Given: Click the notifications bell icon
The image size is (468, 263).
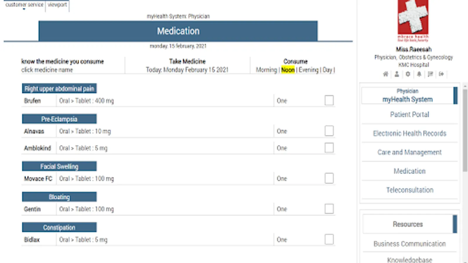Looking at the screenshot, I should coord(419,74).
